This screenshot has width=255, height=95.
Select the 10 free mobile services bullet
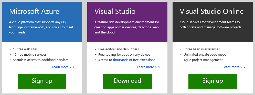30,55
